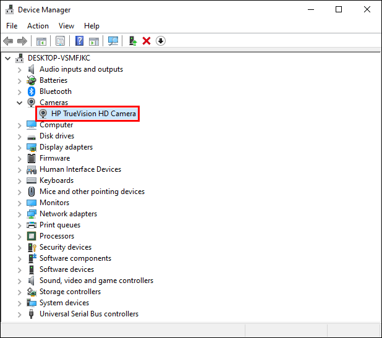Image resolution: width=382 pixels, height=338 pixels.
Task: Click Scan for hardware changes icon
Action: click(x=113, y=41)
